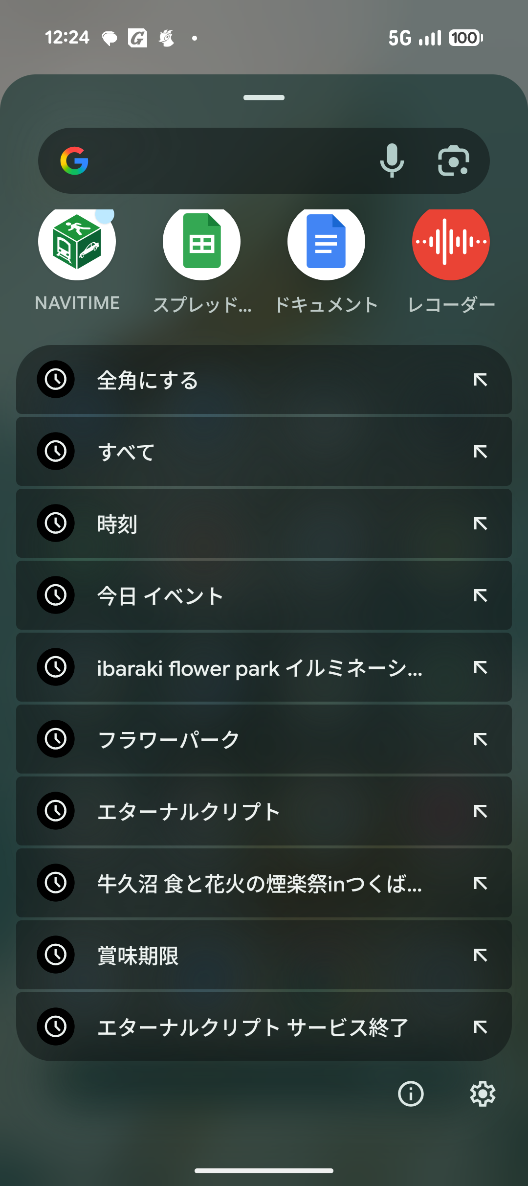
Task: Open search settings gear icon
Action: click(x=483, y=1094)
